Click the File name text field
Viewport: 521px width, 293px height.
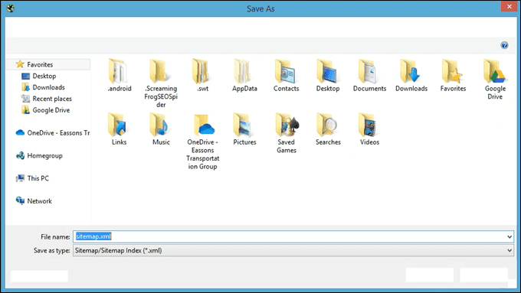pyautogui.click(x=289, y=237)
